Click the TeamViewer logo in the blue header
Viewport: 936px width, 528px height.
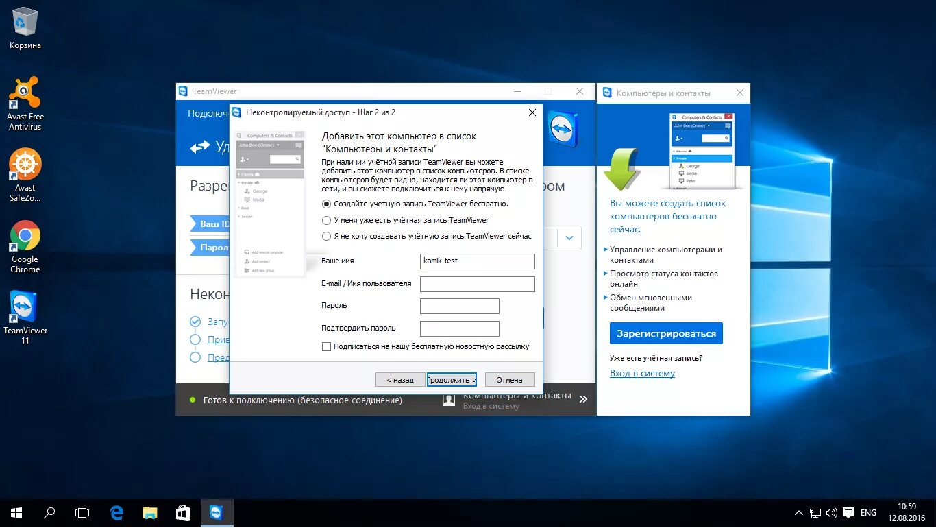point(563,130)
